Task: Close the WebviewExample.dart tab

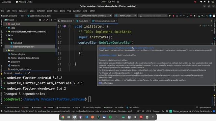Action: [116, 21]
